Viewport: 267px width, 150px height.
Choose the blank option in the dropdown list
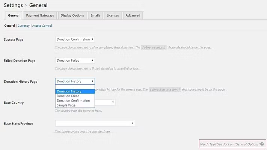(75, 87)
